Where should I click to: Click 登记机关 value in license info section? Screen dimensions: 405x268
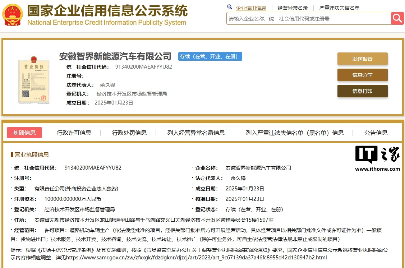pyautogui.click(x=79, y=210)
